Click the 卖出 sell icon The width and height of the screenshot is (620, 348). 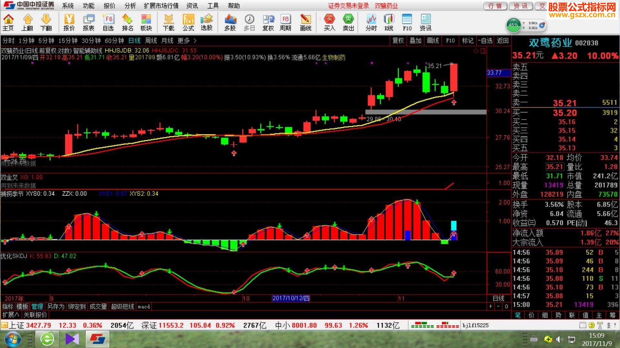[348, 23]
